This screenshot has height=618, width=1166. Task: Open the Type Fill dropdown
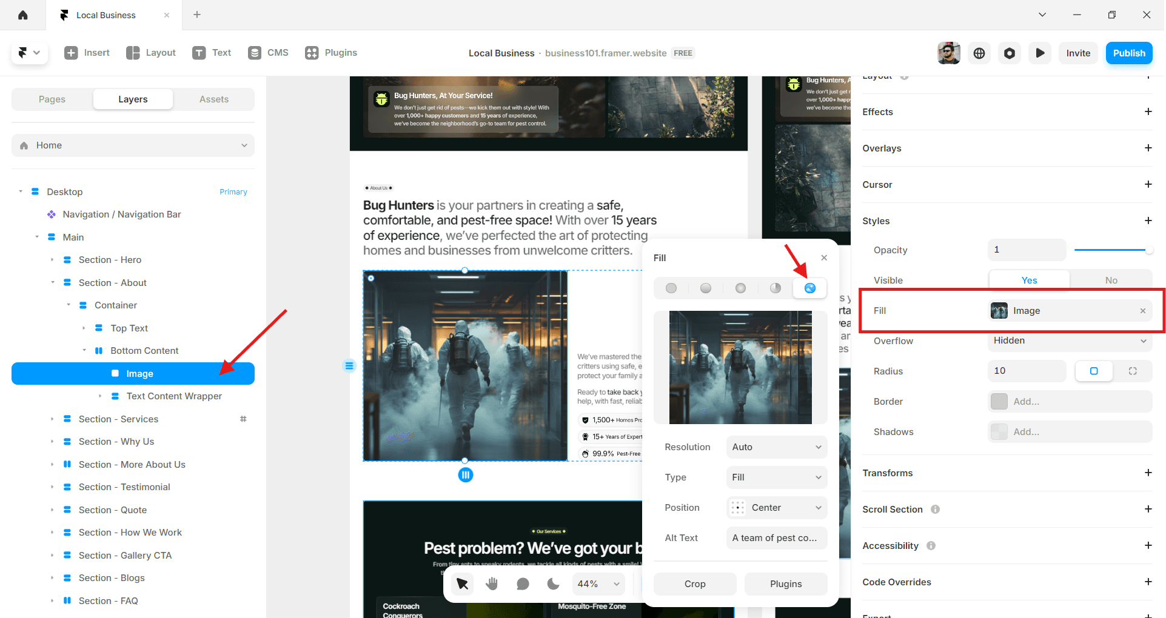point(776,477)
